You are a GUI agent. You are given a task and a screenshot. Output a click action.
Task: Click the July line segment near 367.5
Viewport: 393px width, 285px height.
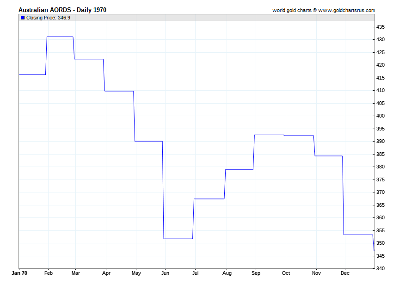tap(209, 198)
